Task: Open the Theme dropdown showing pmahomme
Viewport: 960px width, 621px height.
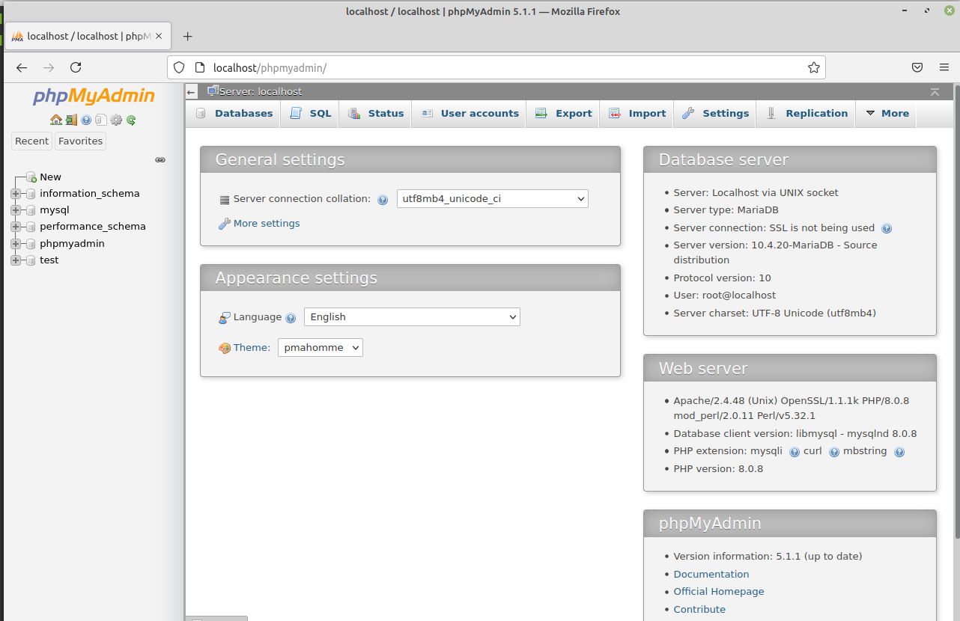Action: [320, 348]
